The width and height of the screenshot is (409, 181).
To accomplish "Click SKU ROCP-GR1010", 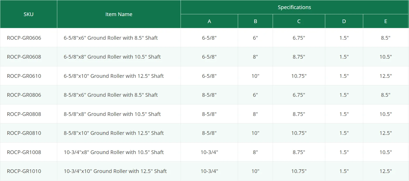I will (24, 171).
